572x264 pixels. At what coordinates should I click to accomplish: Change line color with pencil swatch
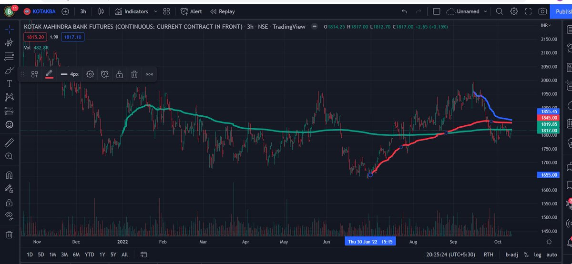coord(49,74)
